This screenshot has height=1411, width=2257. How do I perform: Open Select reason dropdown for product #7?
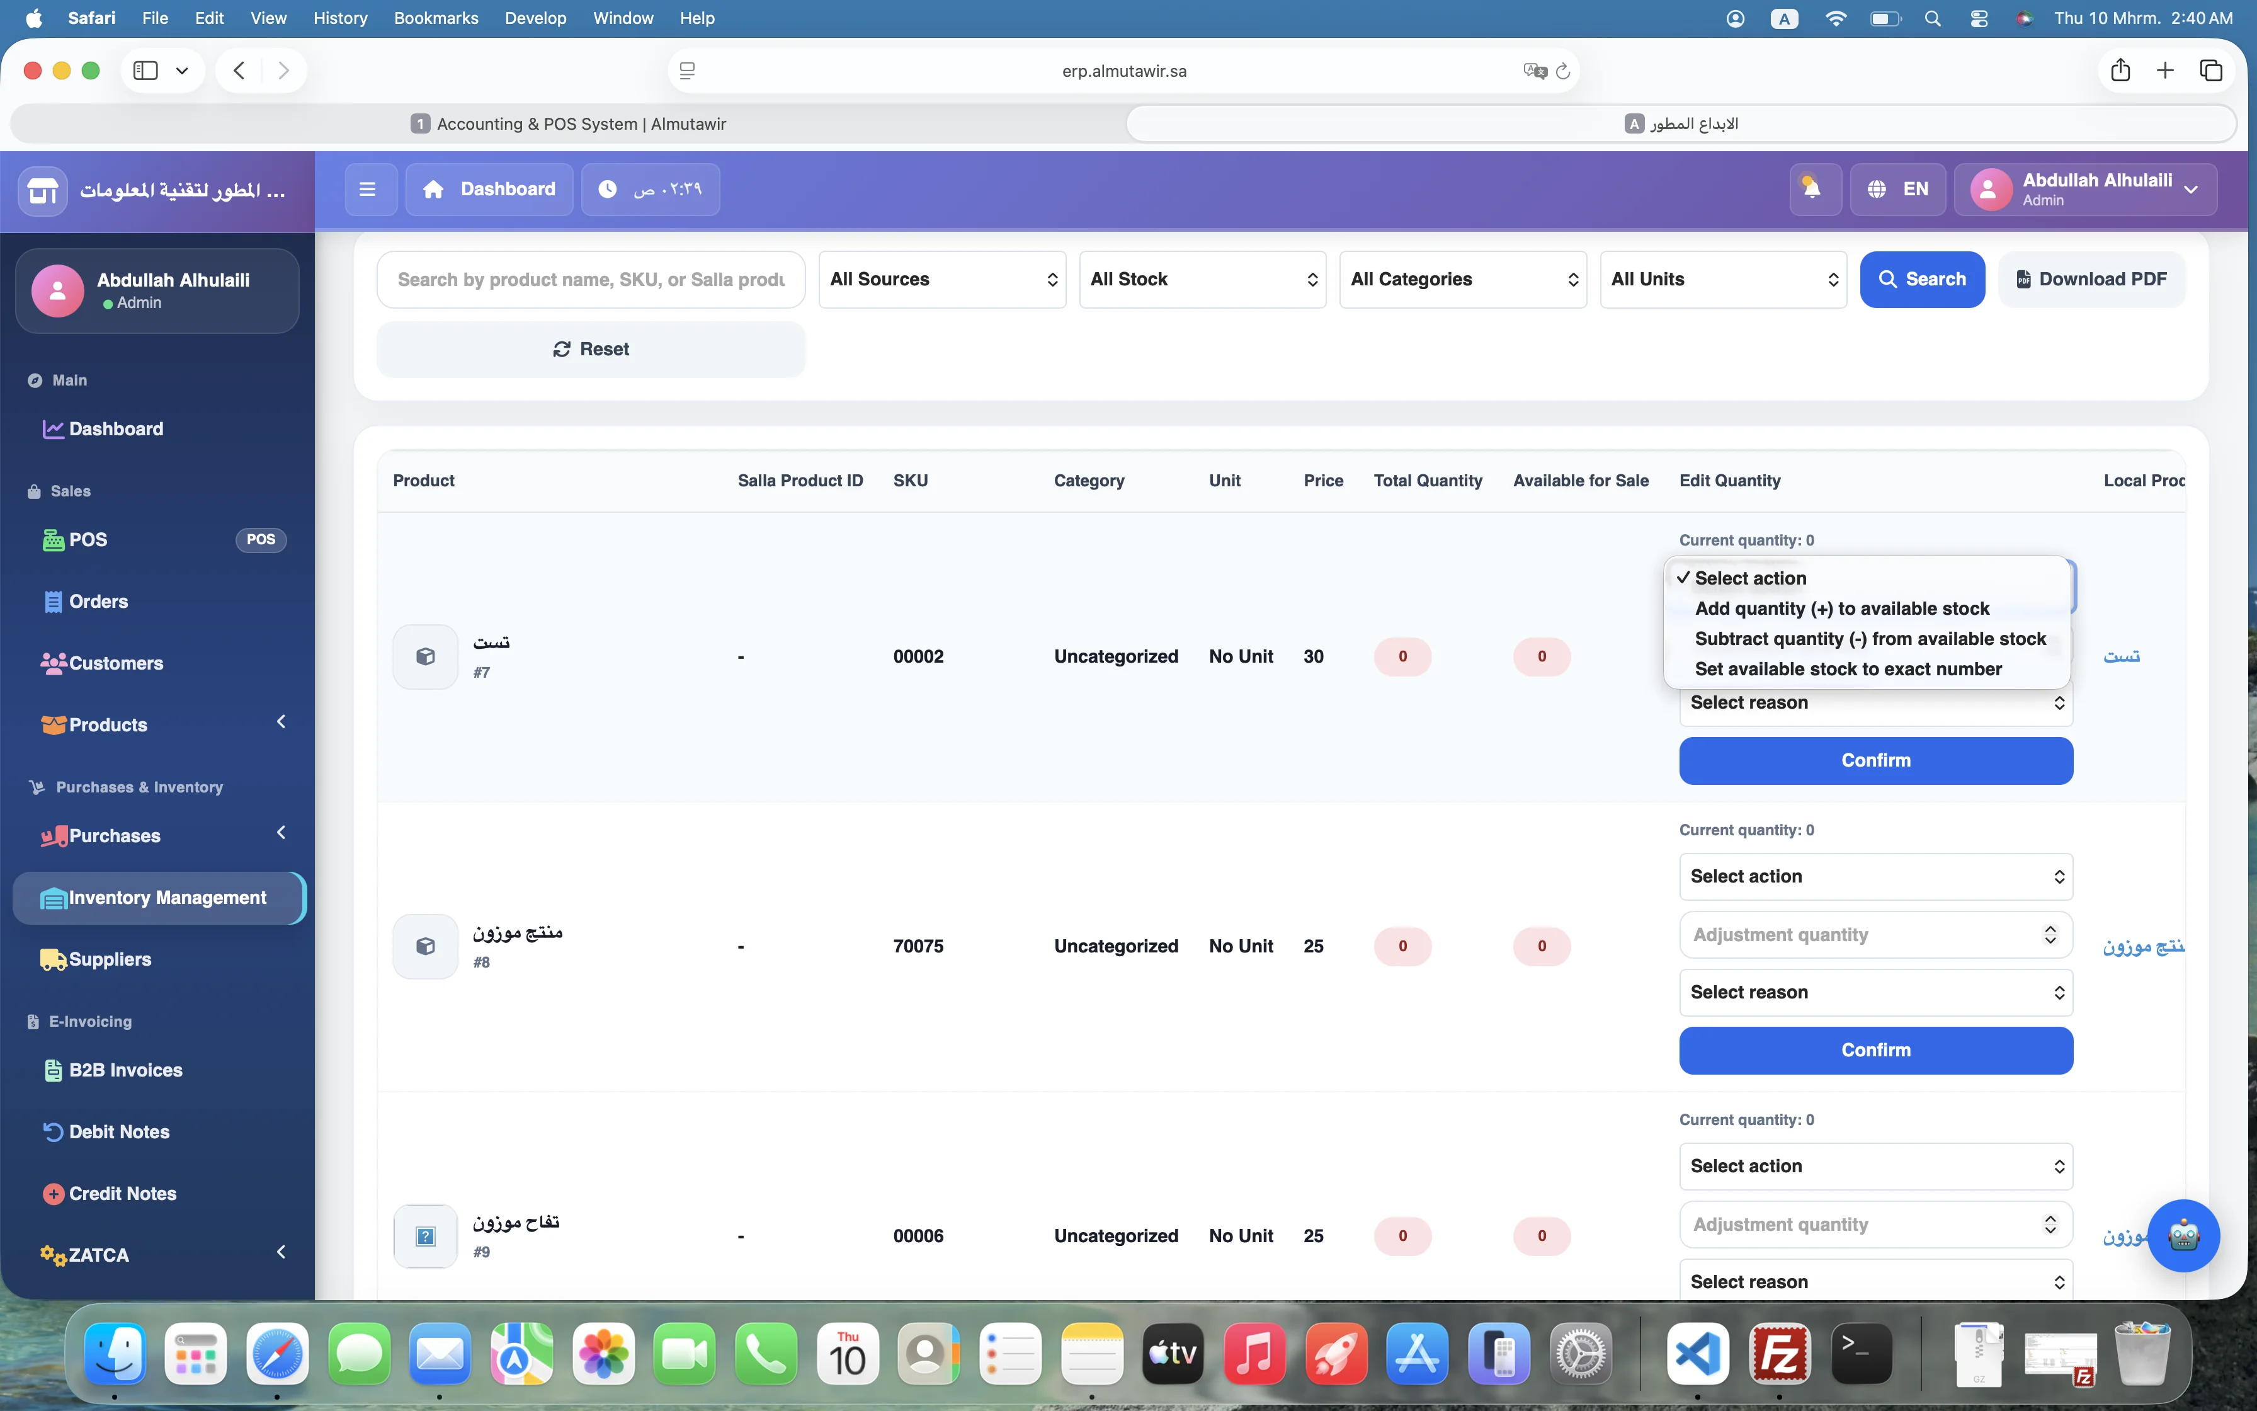tap(1875, 704)
